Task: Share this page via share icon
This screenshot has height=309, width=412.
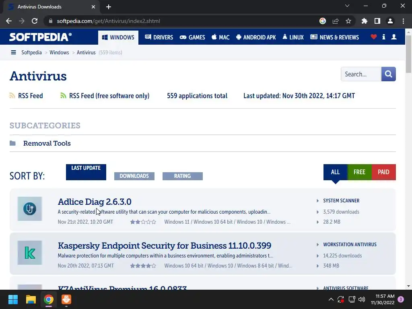Action: click(x=335, y=21)
